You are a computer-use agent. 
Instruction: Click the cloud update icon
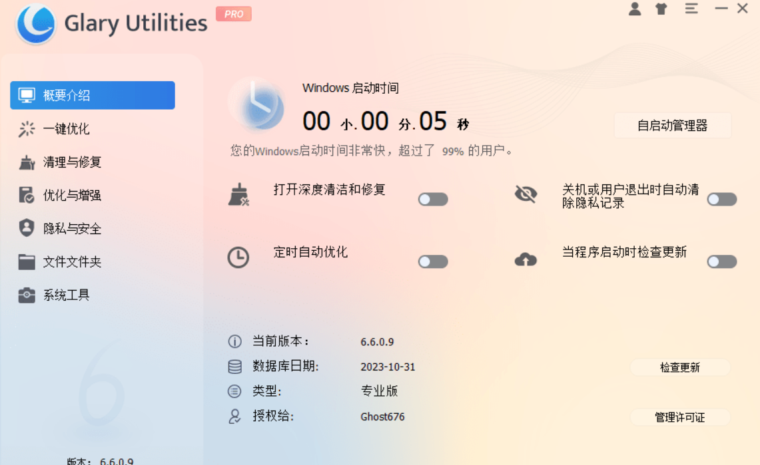pyautogui.click(x=526, y=259)
